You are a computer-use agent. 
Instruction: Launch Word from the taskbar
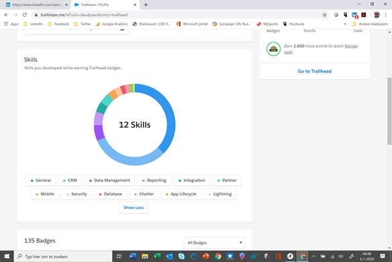tap(132, 256)
